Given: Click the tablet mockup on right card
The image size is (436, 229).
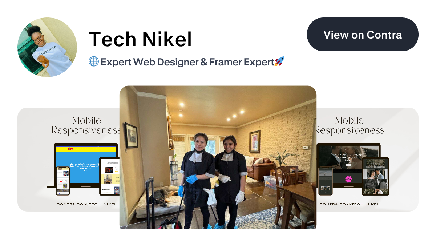Looking at the screenshot, I should [x=376, y=176].
